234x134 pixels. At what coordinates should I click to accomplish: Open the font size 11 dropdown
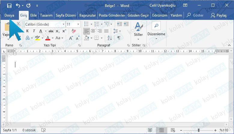(78, 24)
